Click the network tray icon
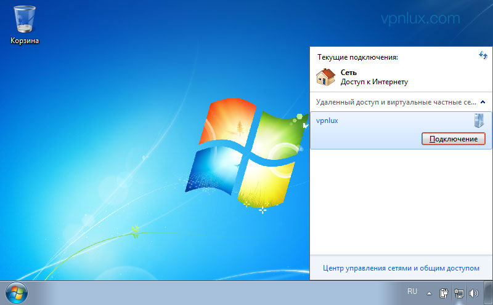The width and height of the screenshot is (493, 305). pos(459,293)
